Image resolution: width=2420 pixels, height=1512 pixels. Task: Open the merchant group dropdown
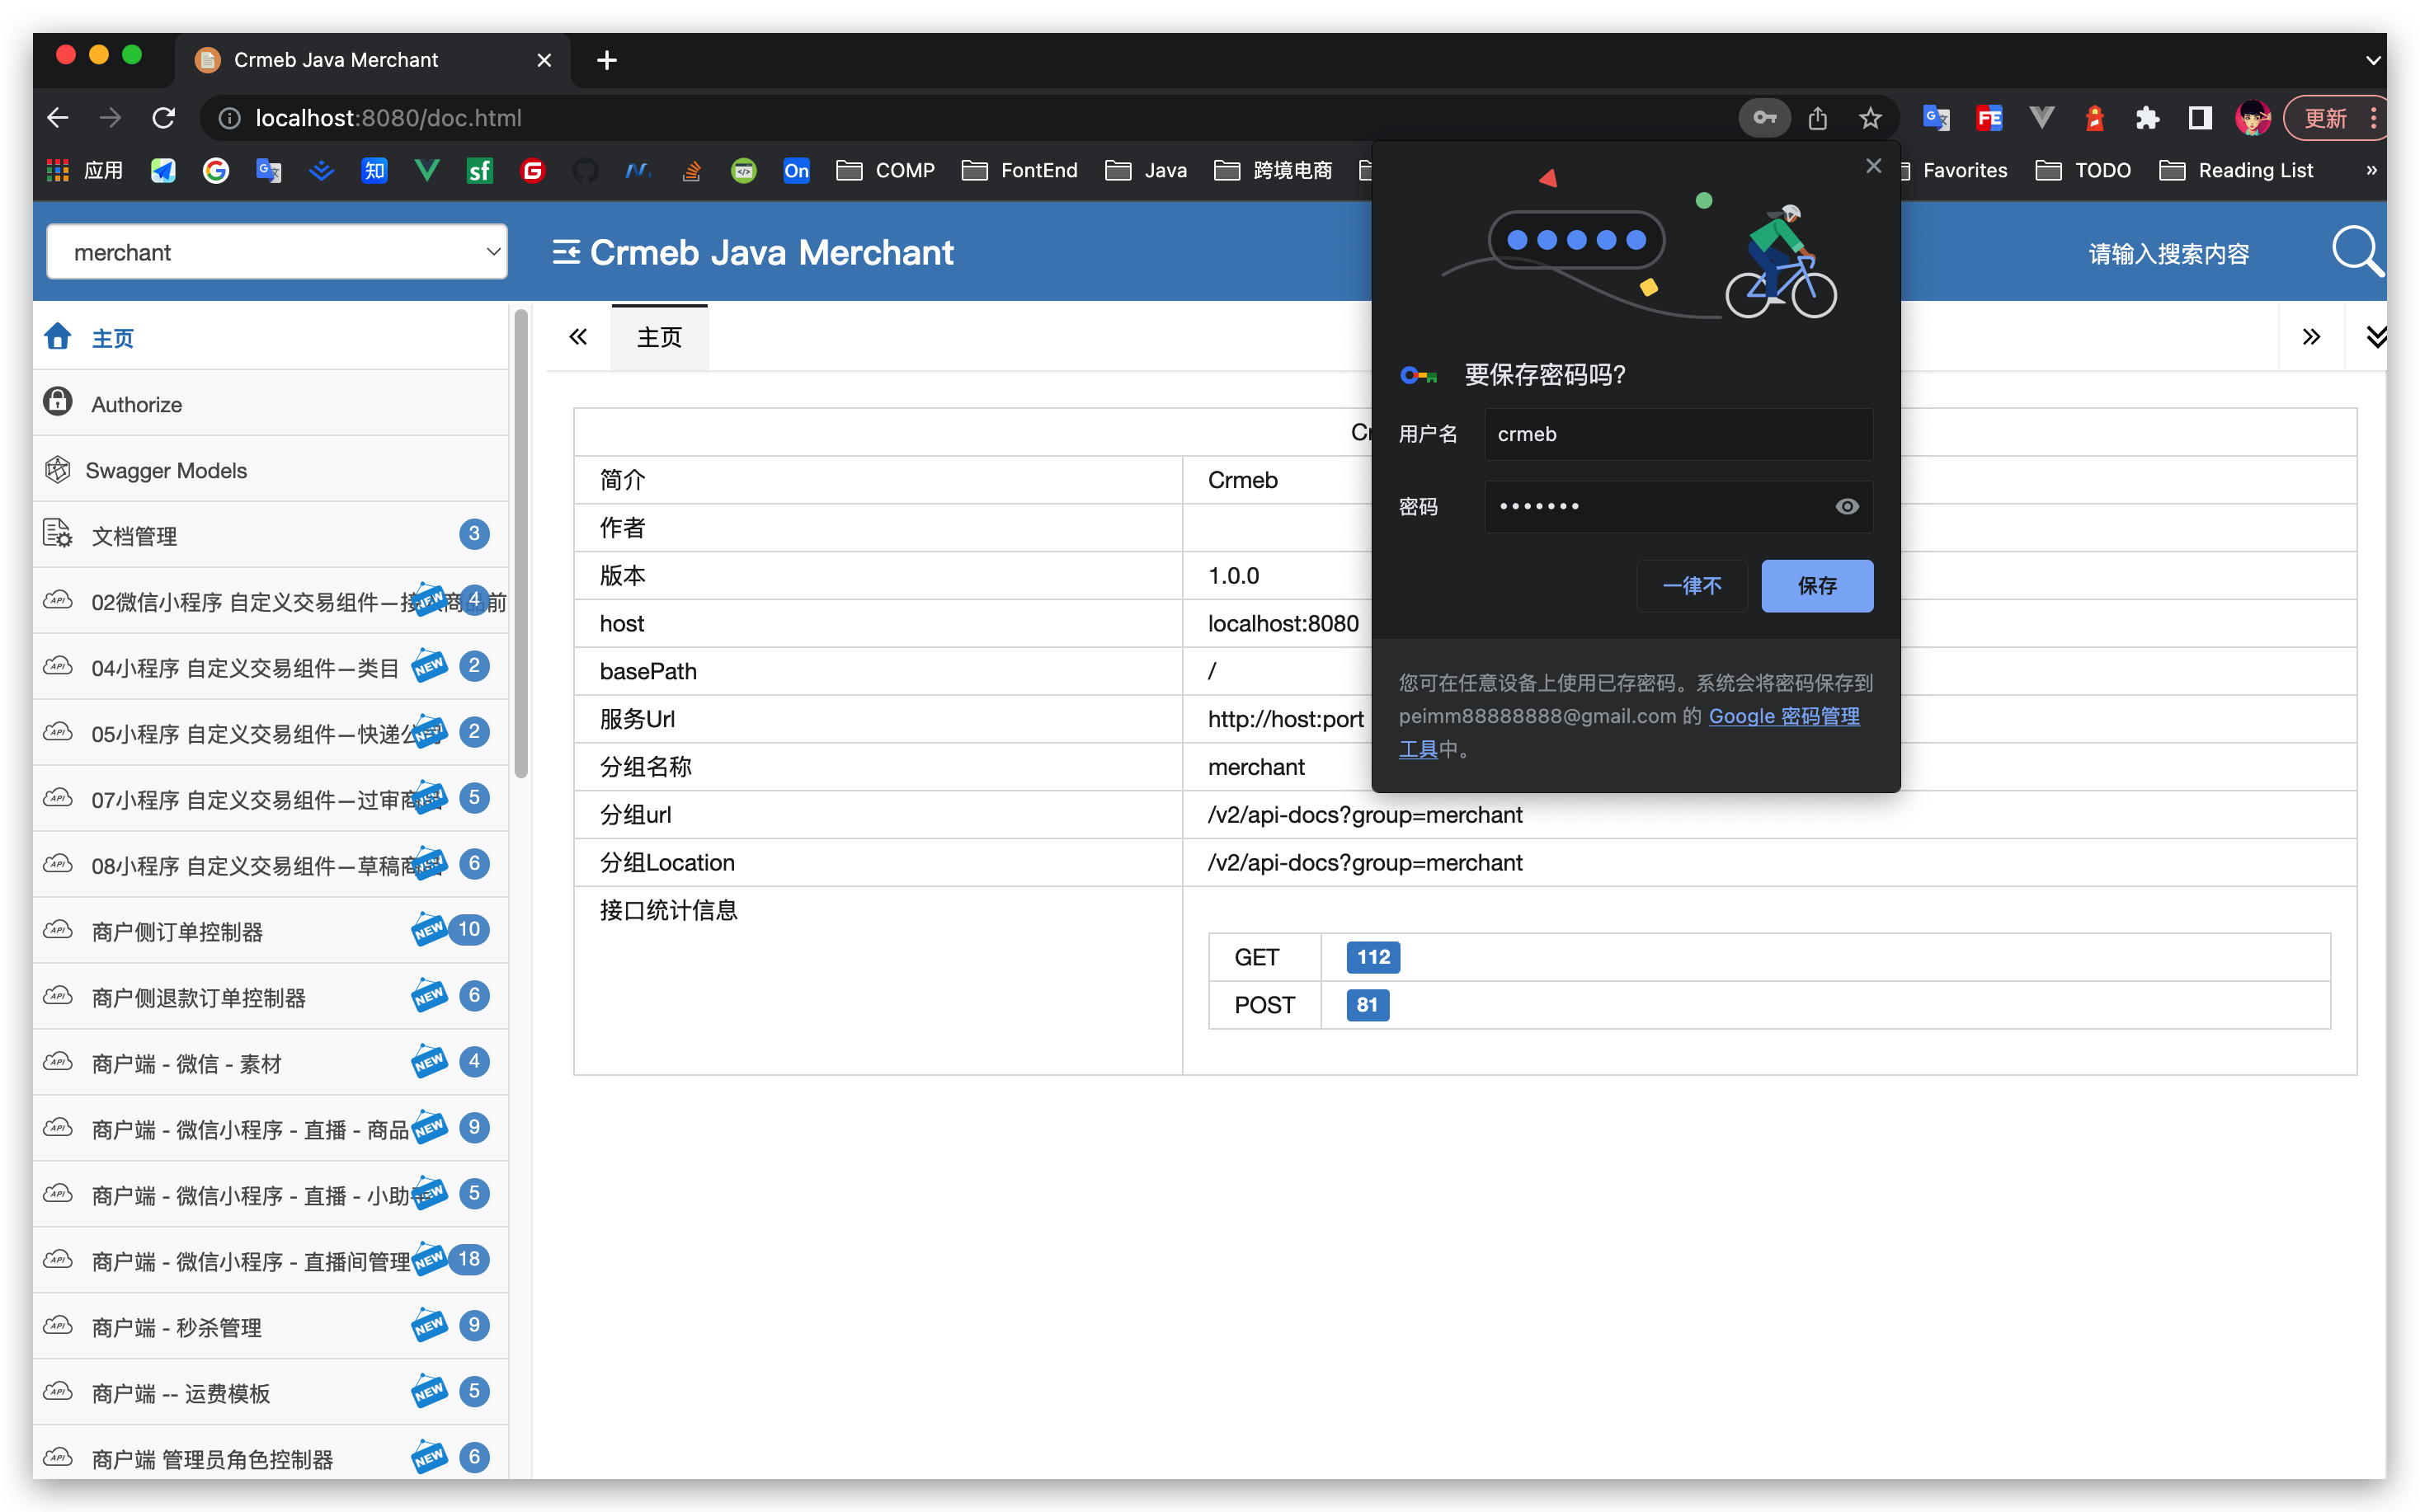(x=277, y=251)
